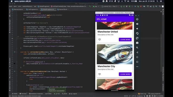Screen dimensions: 173x97
Task: Click the DetailFragment breadcrumb in navigation bar
Action: tap(44, 6)
